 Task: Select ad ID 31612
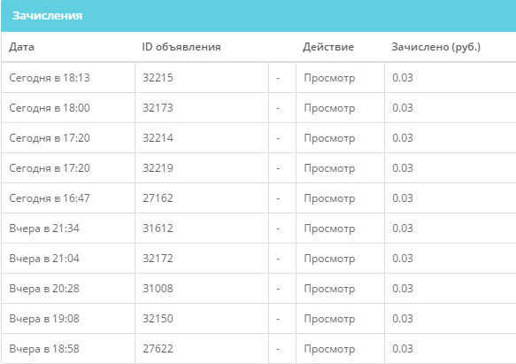[x=158, y=228]
